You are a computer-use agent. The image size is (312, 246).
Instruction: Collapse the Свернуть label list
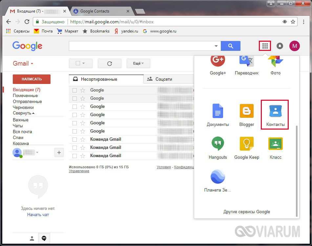click(24, 113)
